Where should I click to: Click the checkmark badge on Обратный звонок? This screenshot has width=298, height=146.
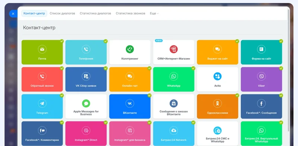pos(62,68)
